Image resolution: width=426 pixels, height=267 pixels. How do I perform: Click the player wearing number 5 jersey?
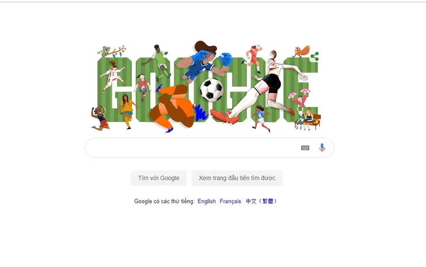click(x=112, y=75)
